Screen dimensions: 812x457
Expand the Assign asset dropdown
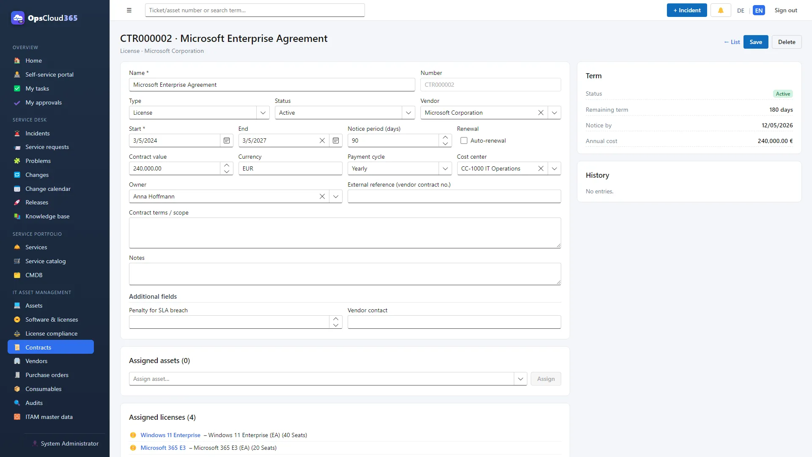point(521,379)
